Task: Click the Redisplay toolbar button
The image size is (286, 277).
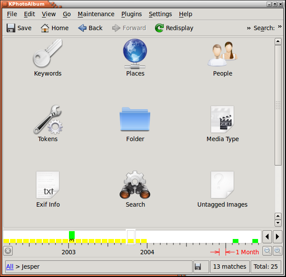Action: [x=174, y=28]
